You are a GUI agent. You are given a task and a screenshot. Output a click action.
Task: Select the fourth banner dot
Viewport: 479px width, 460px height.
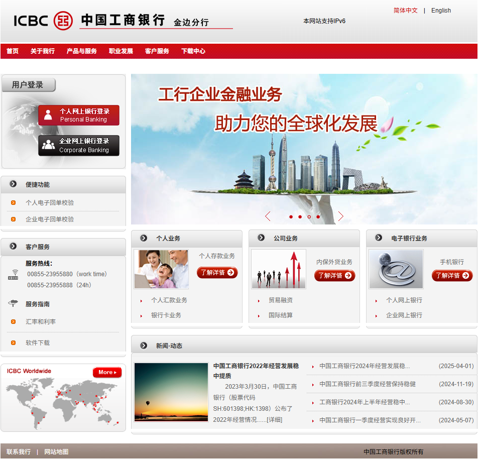pyautogui.click(x=318, y=217)
